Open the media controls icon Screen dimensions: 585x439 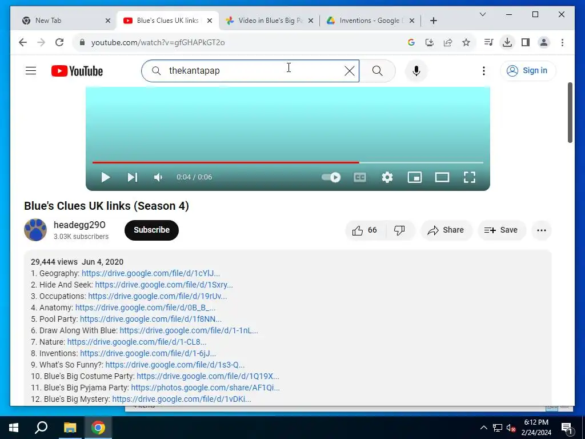tap(488, 42)
